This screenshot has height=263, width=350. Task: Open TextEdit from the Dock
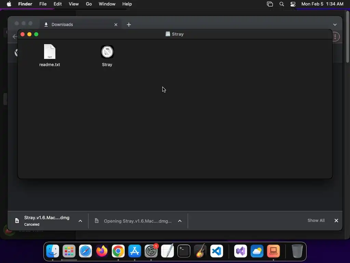[167, 251]
